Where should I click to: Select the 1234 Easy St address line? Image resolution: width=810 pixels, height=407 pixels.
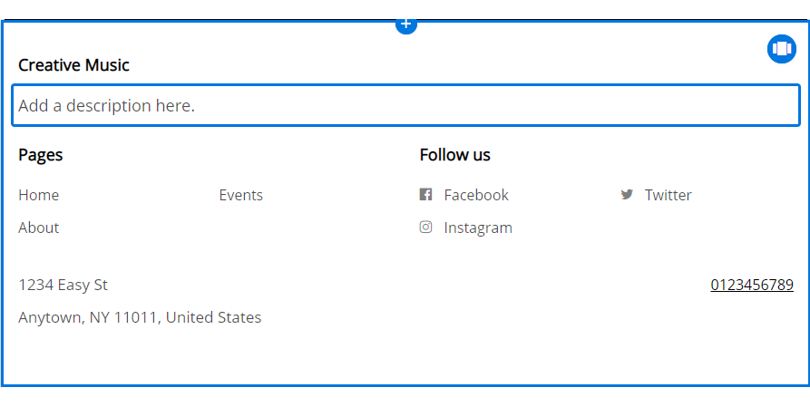[63, 285]
